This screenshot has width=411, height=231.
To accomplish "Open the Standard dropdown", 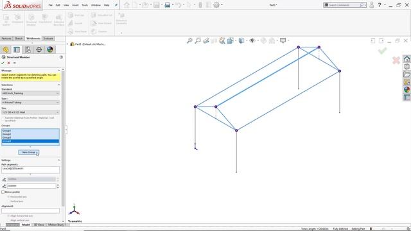I will 30,93.
